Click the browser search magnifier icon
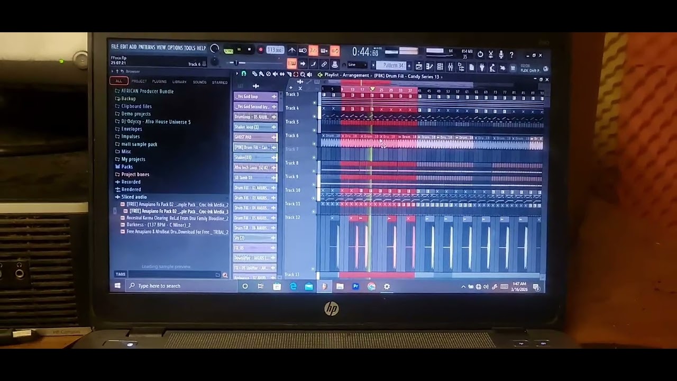This screenshot has width=677, height=381. pos(225,275)
